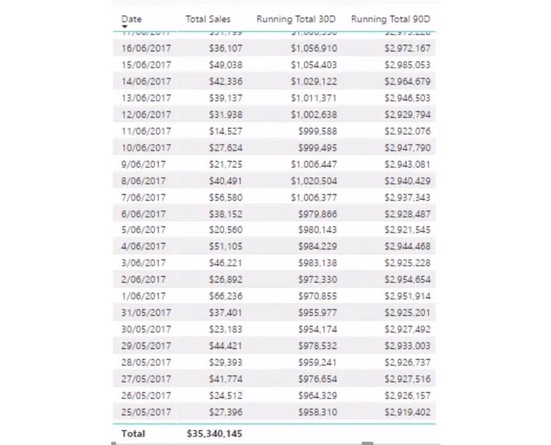
Task: Select the 1/06/2017 date row
Action: tap(274, 296)
